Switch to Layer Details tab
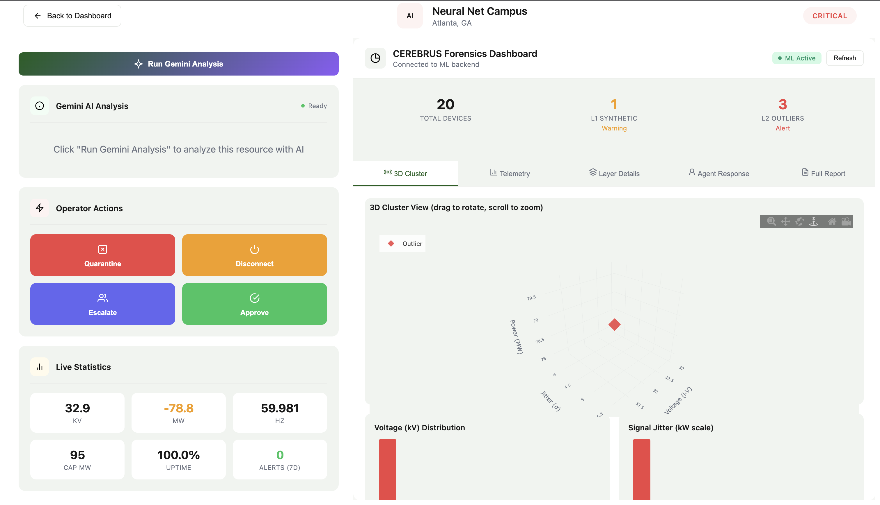The height and width of the screenshot is (505, 880). coord(614,173)
